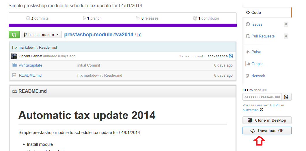306x151 pixels.
Task: Open the 0 releases page
Action: point(147,18)
